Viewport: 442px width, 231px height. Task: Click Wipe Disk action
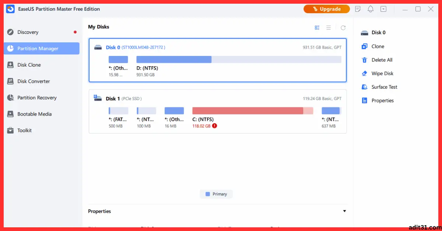click(x=382, y=74)
